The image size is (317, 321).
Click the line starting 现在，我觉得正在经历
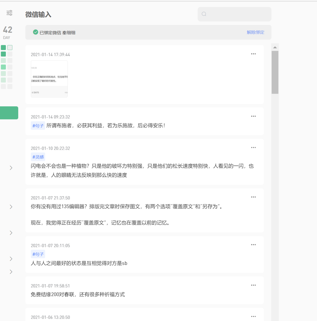[101, 223]
